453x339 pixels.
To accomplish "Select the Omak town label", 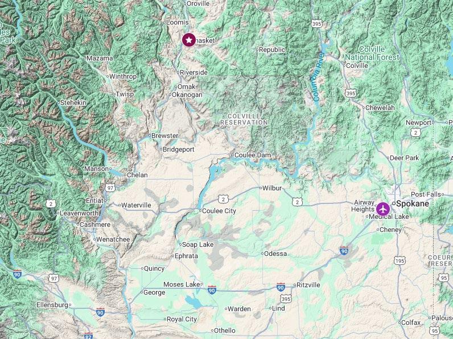I will (x=186, y=87).
